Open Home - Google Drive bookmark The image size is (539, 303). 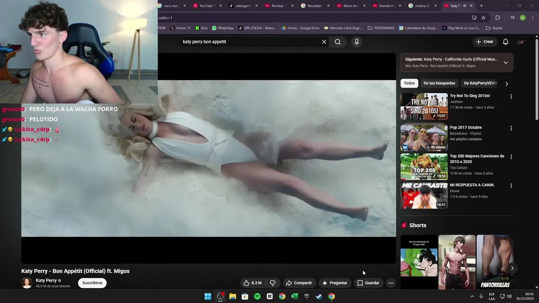[301, 28]
